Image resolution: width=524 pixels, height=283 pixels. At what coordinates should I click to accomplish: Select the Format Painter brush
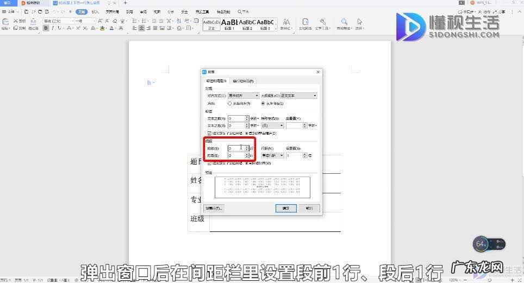pyautogui.click(x=33, y=22)
